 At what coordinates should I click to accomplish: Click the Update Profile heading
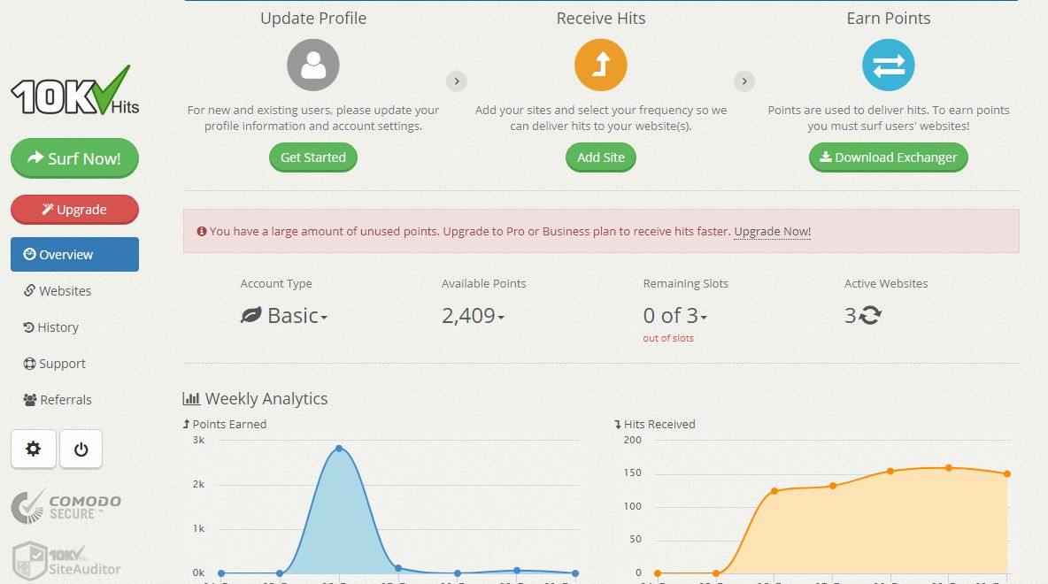pyautogui.click(x=313, y=18)
